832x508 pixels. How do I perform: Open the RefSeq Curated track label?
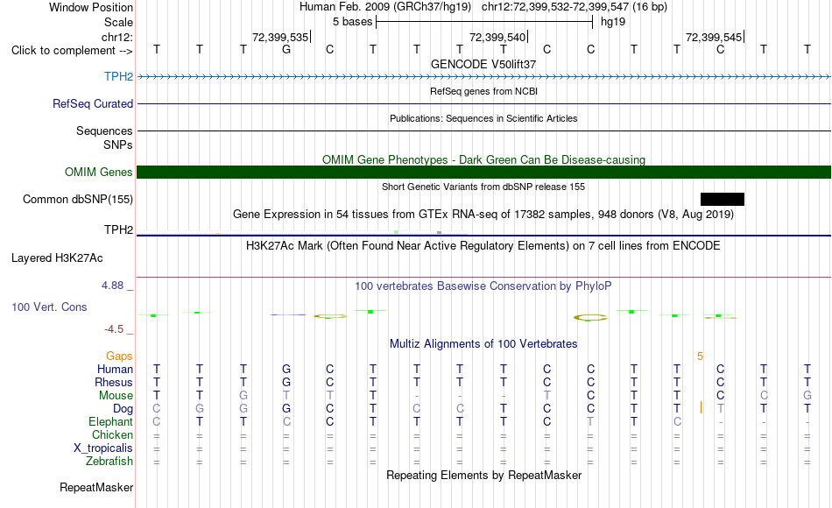pos(92,103)
